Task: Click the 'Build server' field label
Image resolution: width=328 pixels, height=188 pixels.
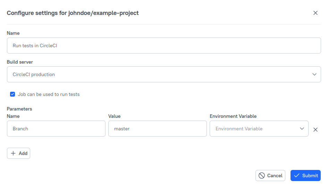Action: coord(20,62)
